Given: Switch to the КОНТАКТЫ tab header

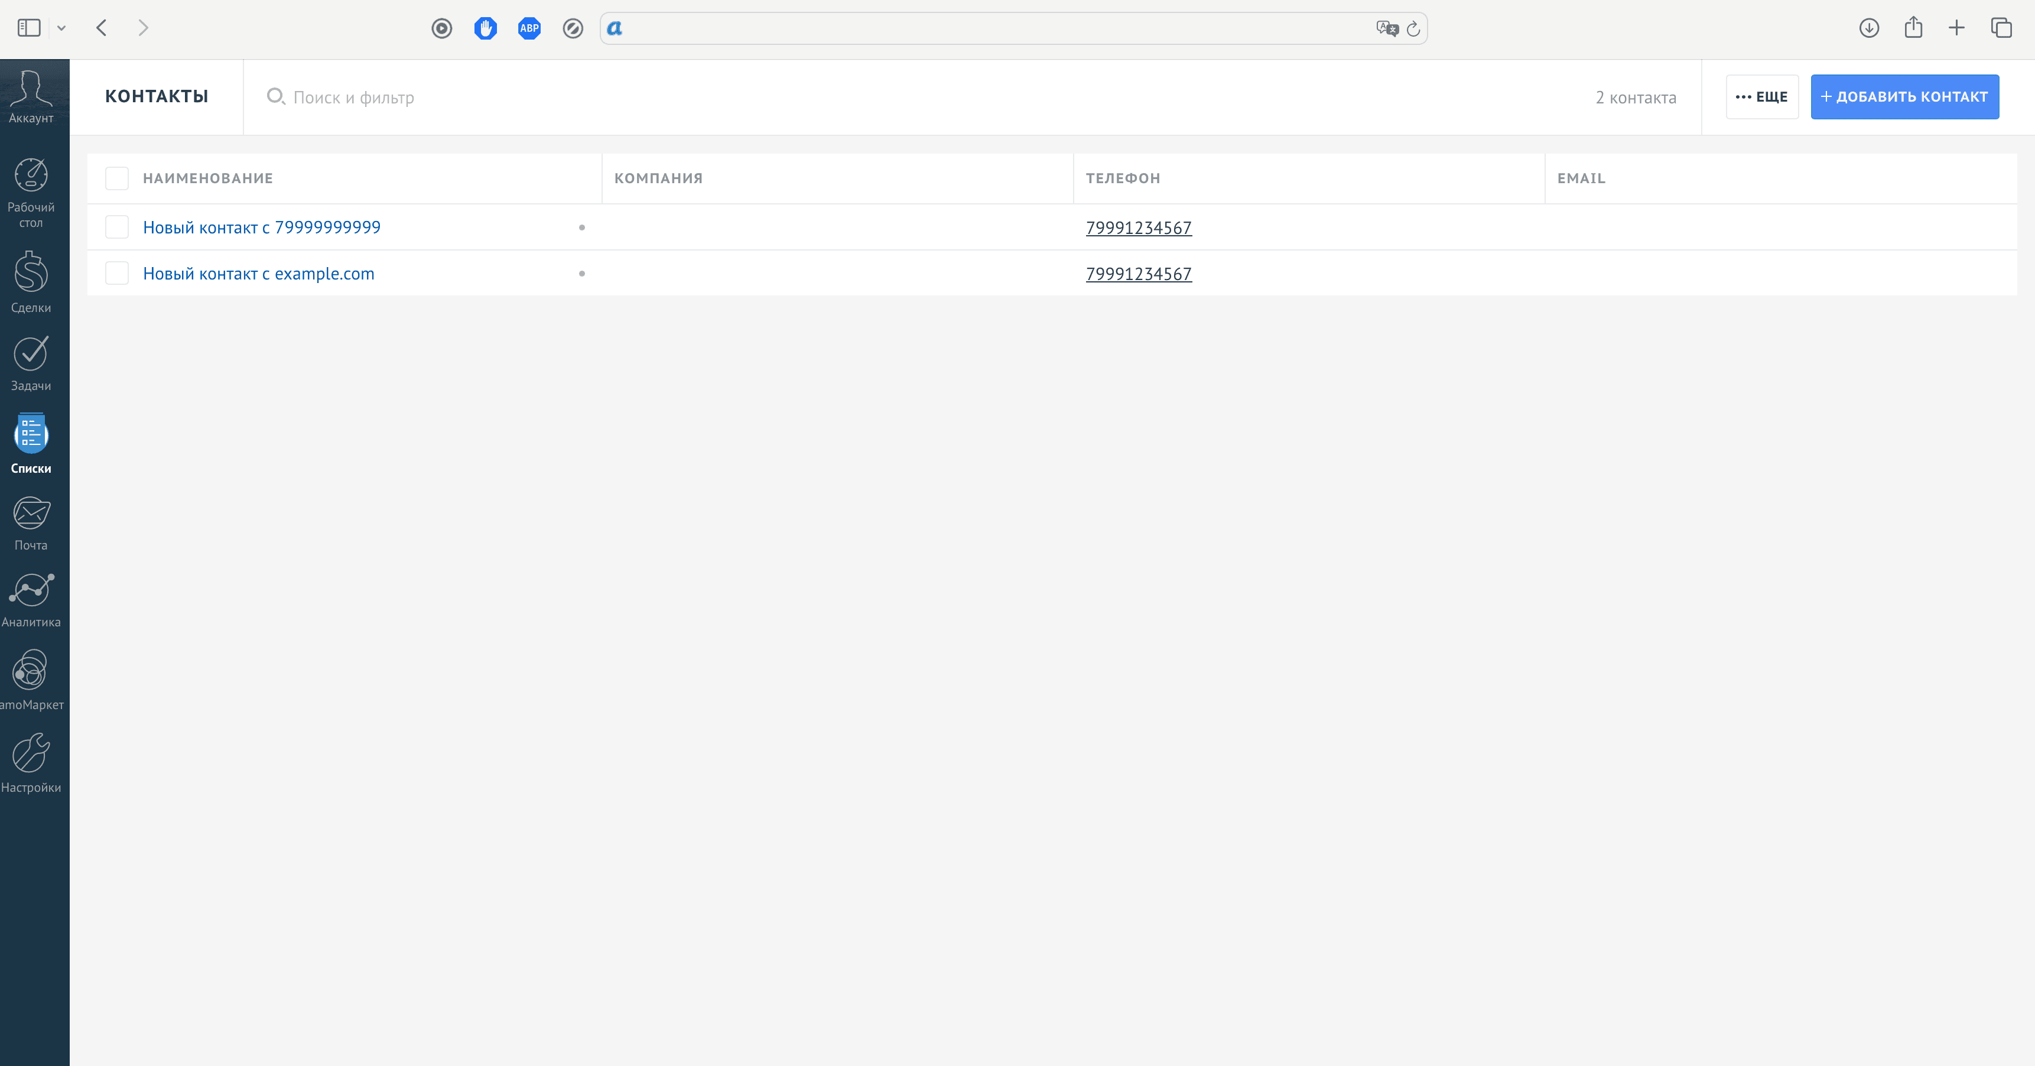Looking at the screenshot, I should 157,96.
